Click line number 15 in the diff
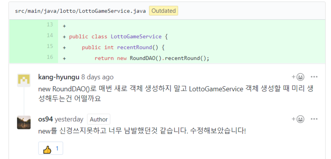The height and width of the screenshot is (159, 331). 50,46
